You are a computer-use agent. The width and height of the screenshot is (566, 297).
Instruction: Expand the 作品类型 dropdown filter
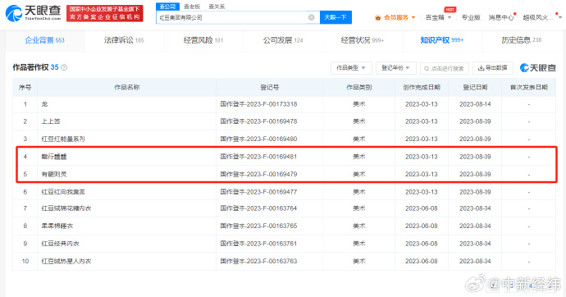tap(351, 68)
